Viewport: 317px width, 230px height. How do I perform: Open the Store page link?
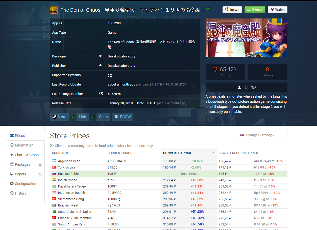(x=59, y=117)
